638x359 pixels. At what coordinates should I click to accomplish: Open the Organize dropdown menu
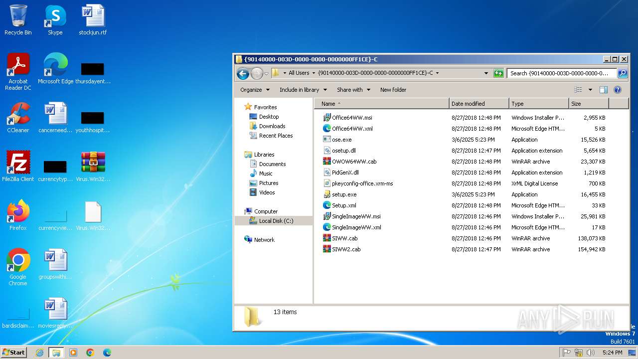(255, 90)
